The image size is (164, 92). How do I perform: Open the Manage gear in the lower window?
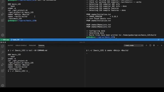pos(3,86)
